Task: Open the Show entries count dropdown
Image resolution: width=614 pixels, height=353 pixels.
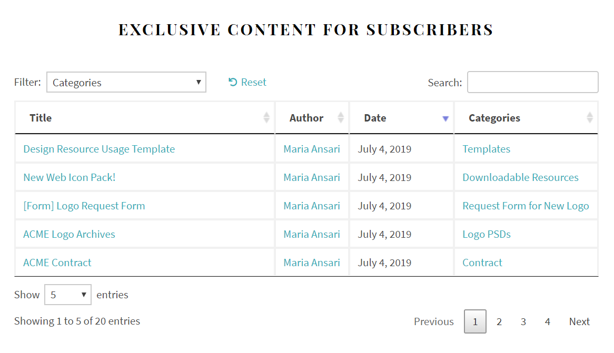Action: click(x=68, y=295)
